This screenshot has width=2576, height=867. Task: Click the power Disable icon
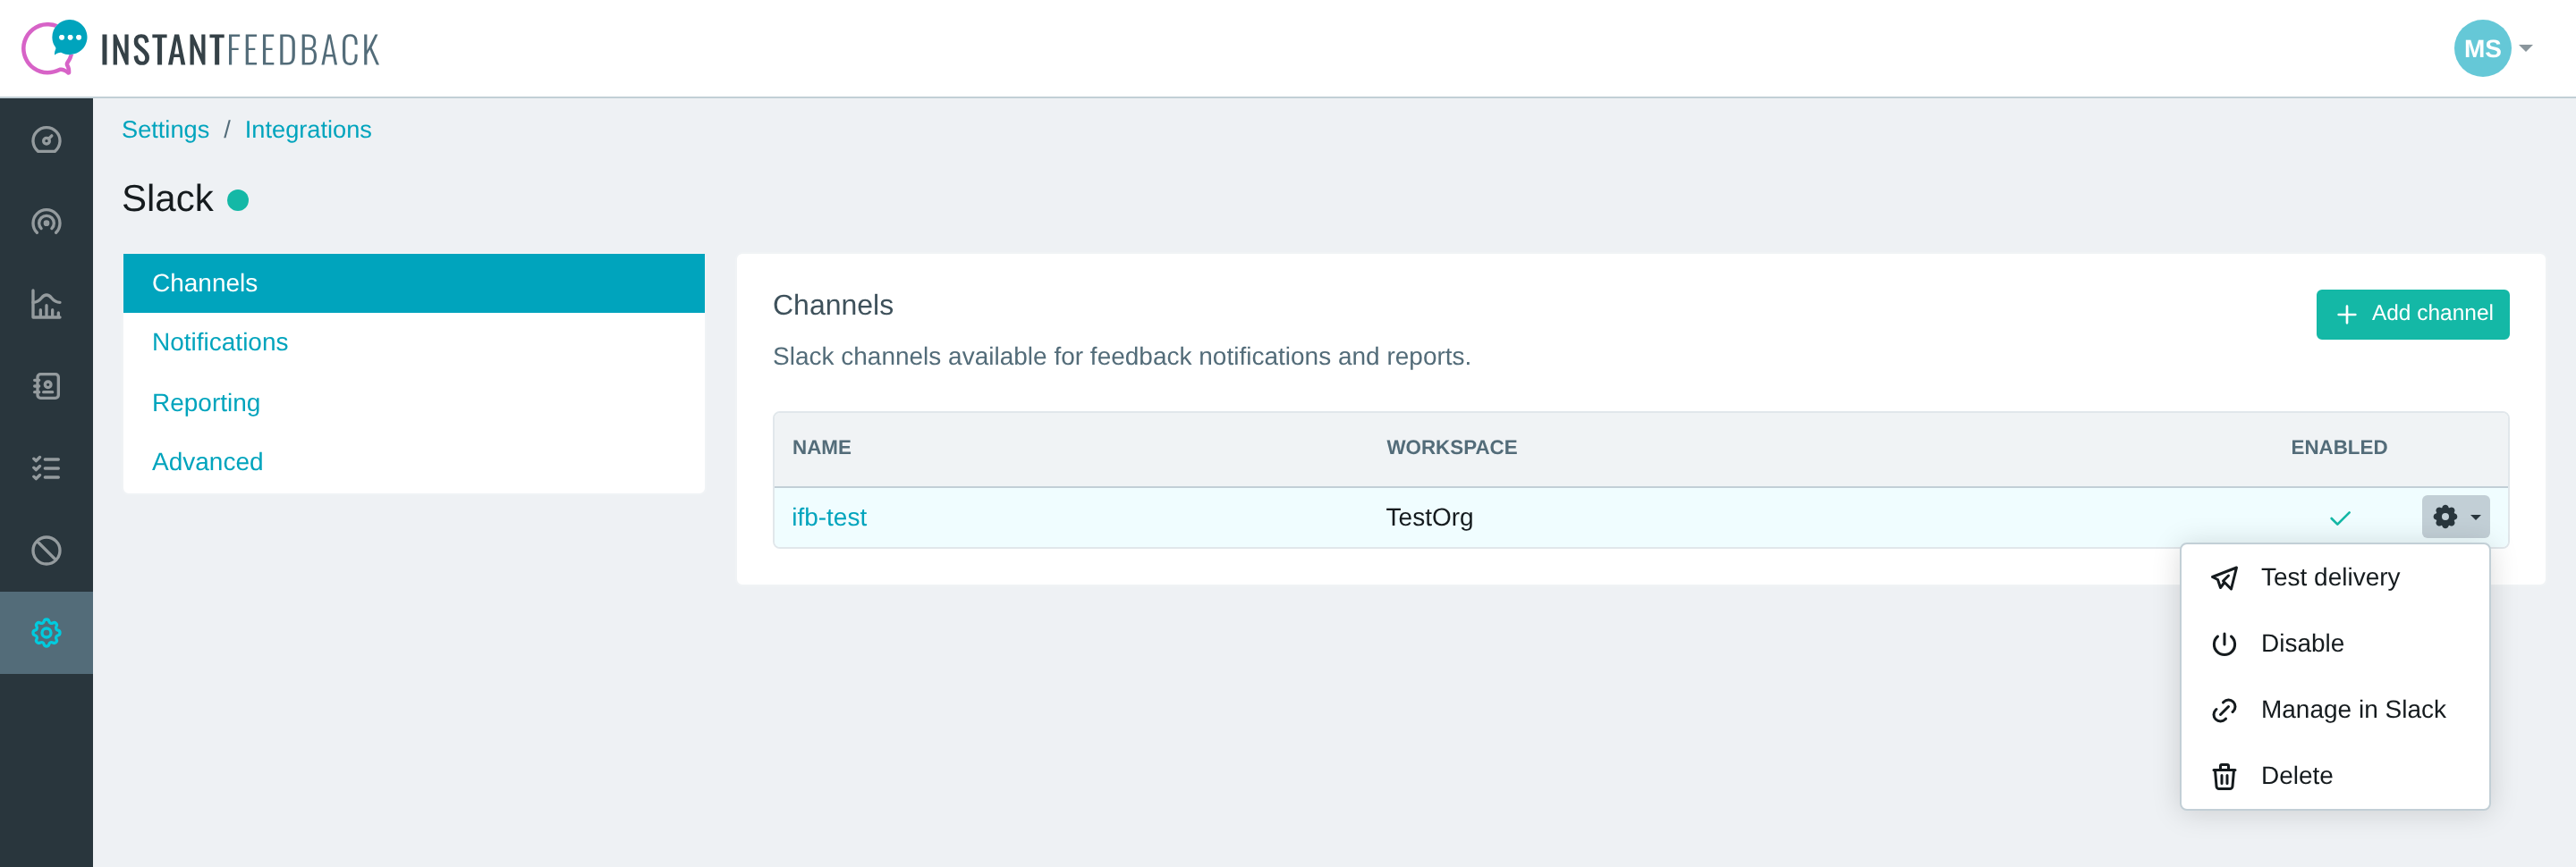(x=2224, y=644)
